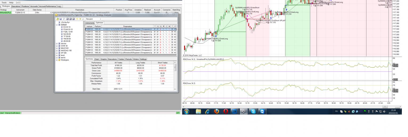Image resolution: width=408 pixels, height=137 pixels.
Task: Expand the NASDAQ 100 list
Action: click(x=57, y=51)
